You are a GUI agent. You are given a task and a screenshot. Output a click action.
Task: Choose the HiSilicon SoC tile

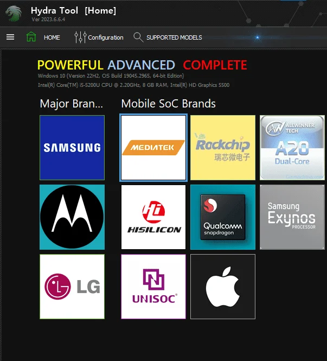point(153,217)
